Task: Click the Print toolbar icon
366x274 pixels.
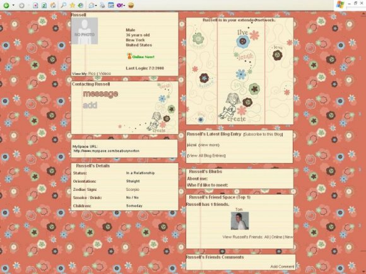Action: coord(102,5)
